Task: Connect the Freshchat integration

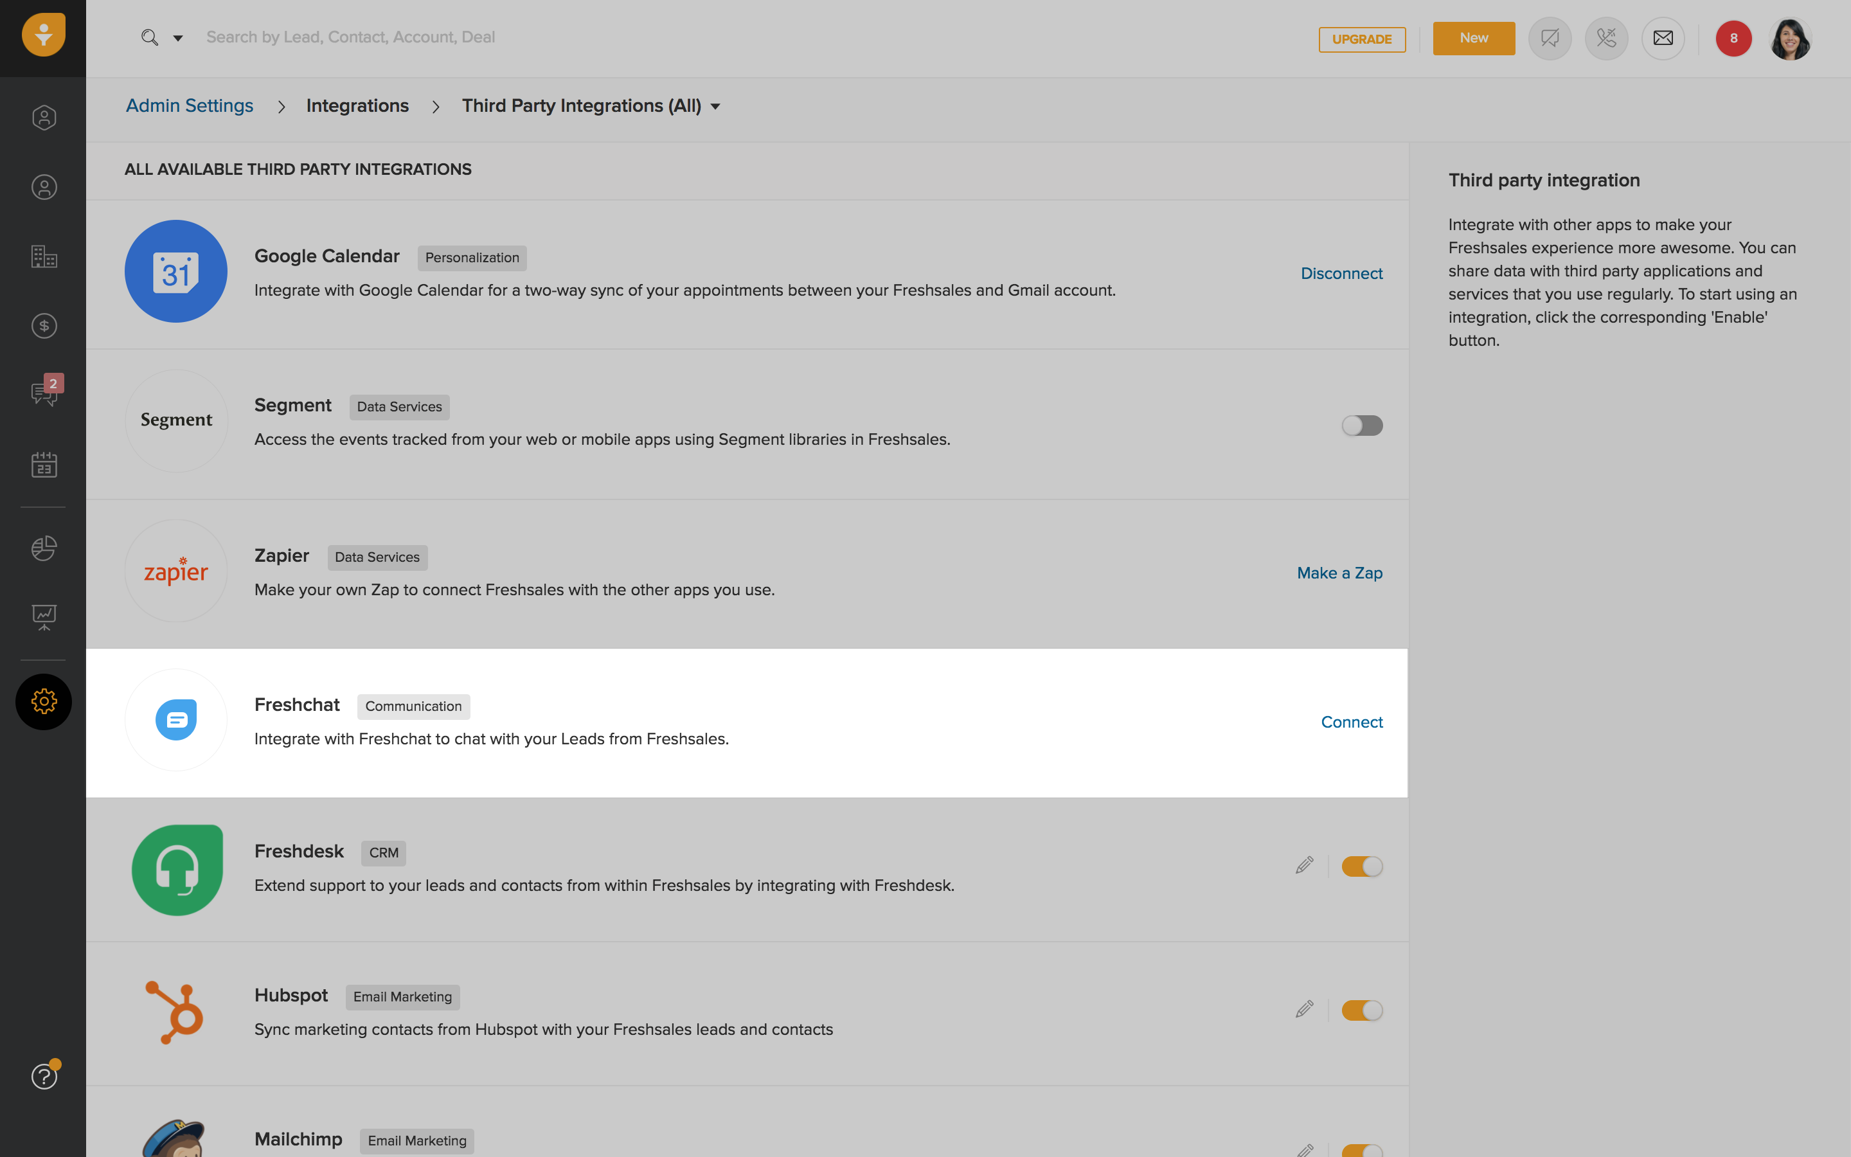Action: [x=1351, y=722]
